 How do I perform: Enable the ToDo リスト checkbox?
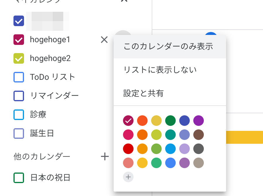pos(19,77)
